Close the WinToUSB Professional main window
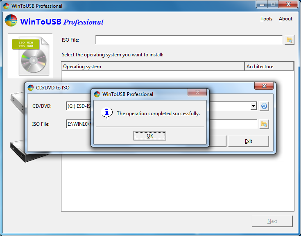Screen dimensions: 301x236 pyautogui.click(x=288, y=4)
